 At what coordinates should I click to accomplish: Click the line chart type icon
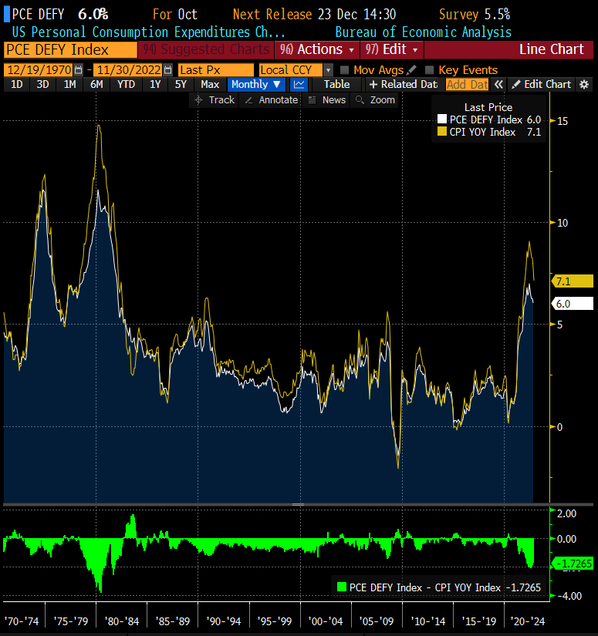click(x=299, y=85)
